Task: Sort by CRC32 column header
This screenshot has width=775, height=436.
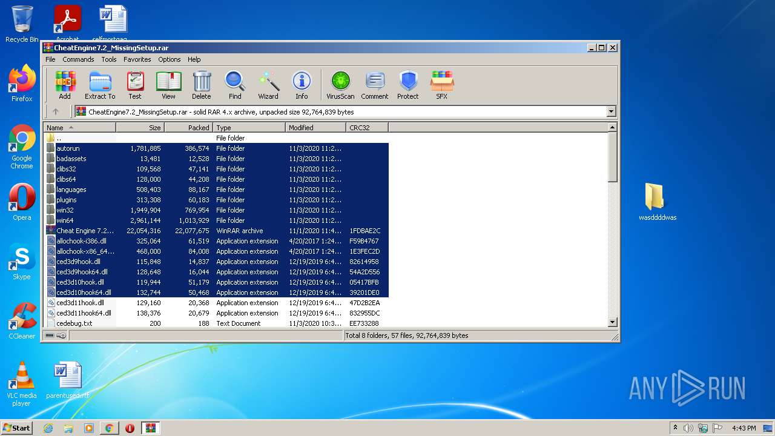Action: 367,128
